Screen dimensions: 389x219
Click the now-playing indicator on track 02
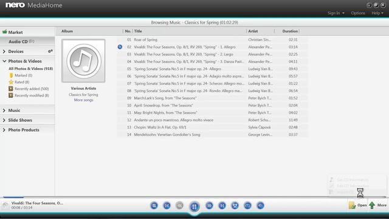click(x=120, y=47)
